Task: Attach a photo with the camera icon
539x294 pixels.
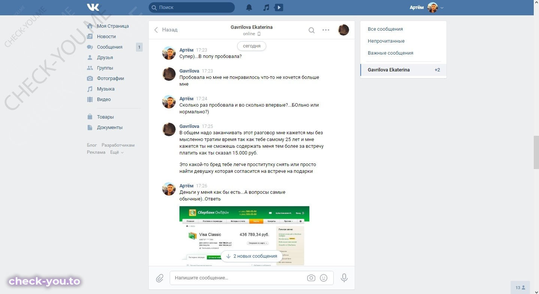Action: pos(311,278)
